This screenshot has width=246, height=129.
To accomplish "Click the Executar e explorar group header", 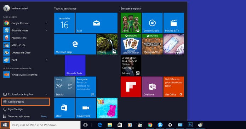I will (x=131, y=8).
